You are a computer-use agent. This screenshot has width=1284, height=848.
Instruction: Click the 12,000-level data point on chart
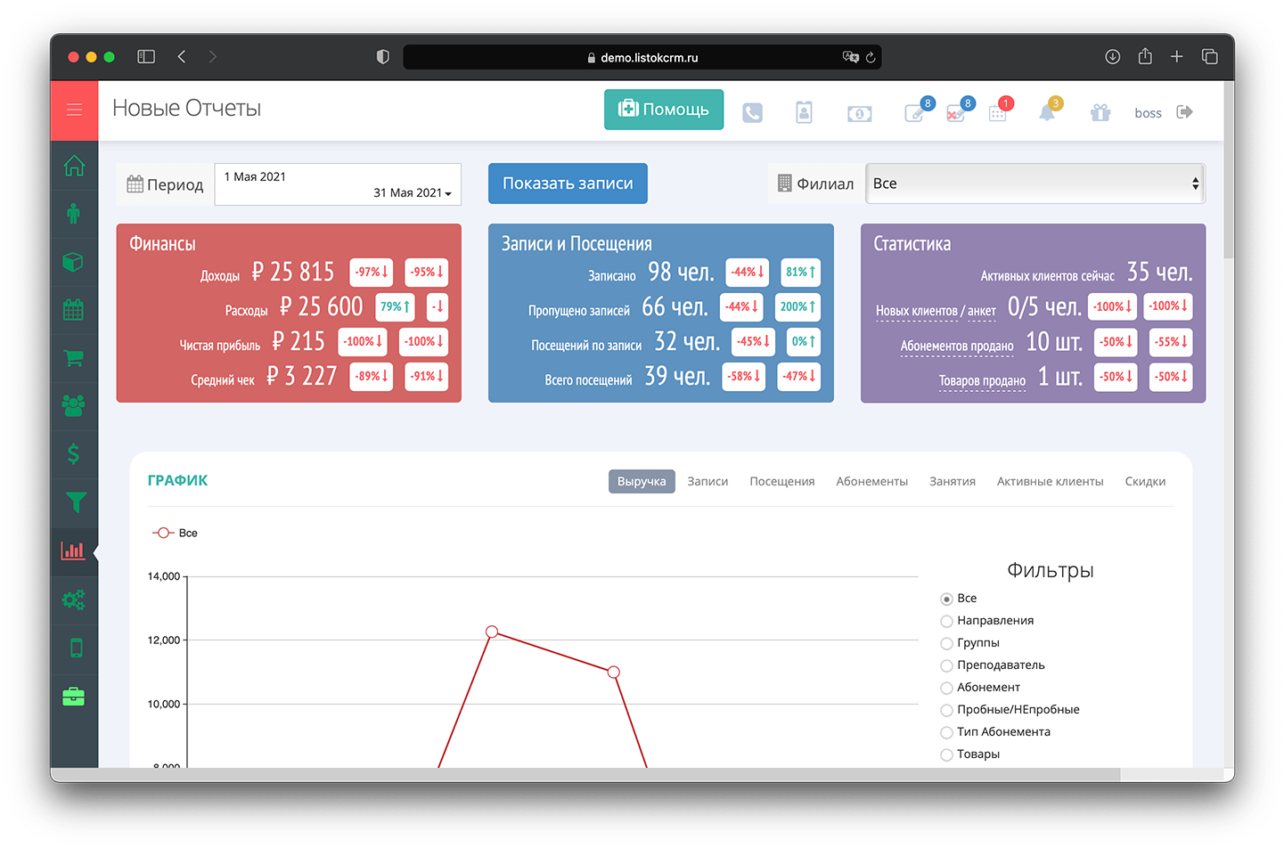(x=492, y=632)
